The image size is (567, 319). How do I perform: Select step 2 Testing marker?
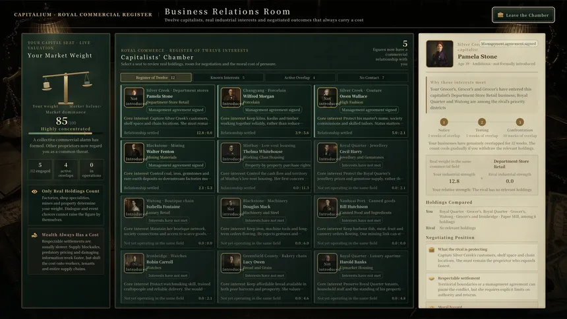(482, 122)
